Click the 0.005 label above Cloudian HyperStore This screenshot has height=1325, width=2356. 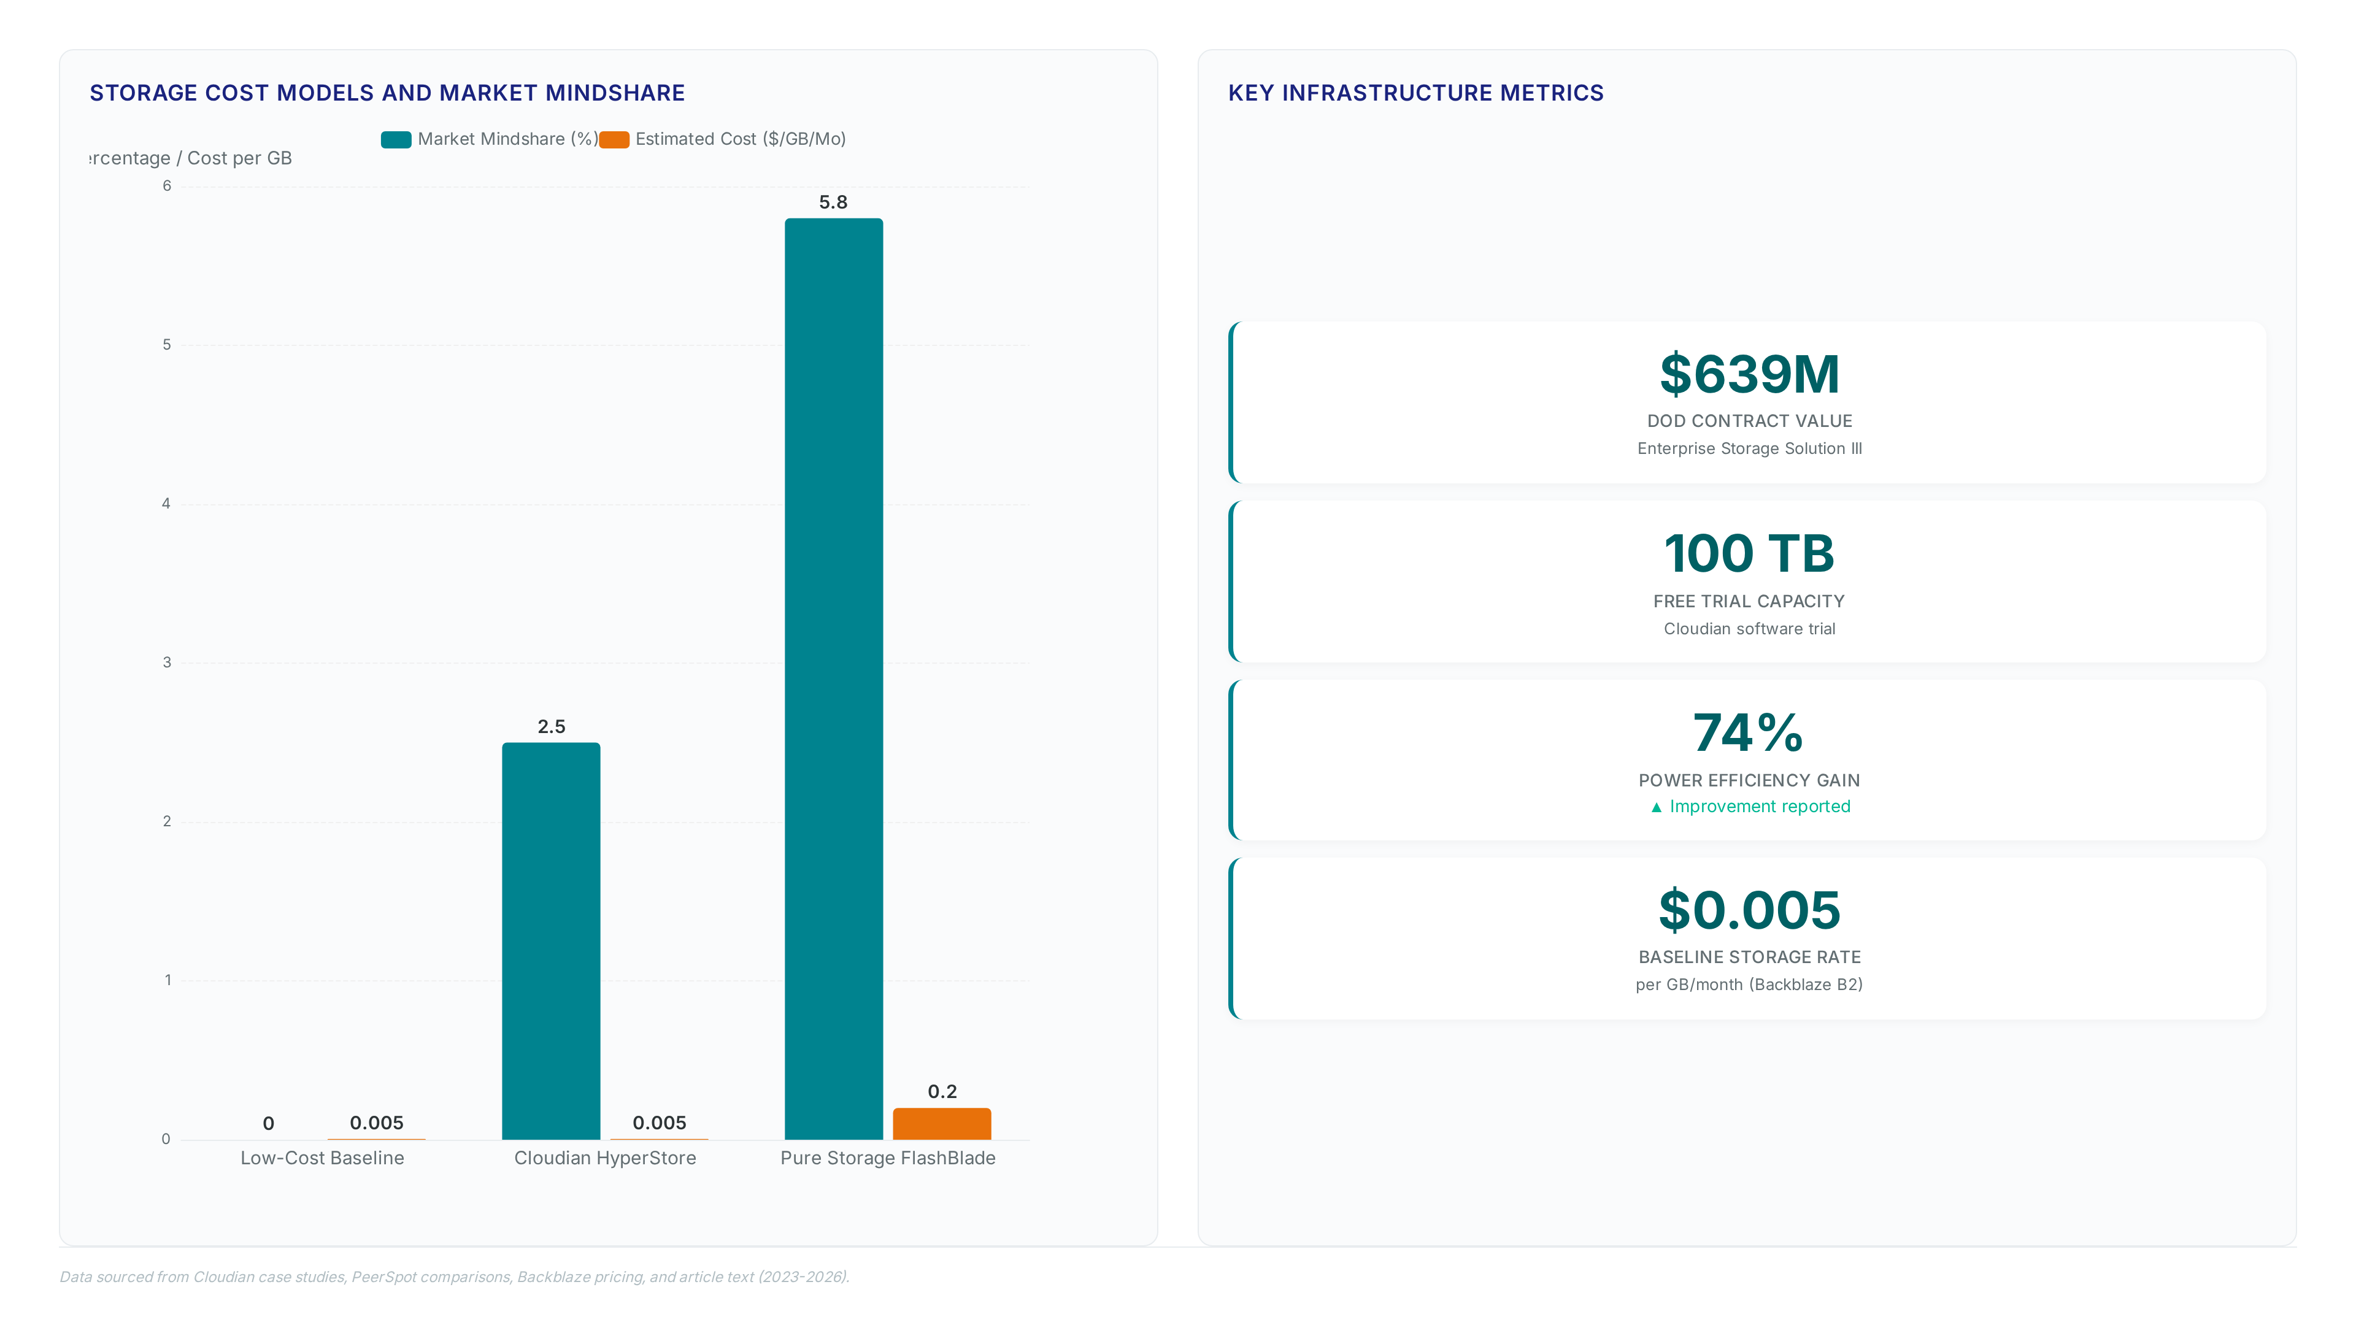660,1123
